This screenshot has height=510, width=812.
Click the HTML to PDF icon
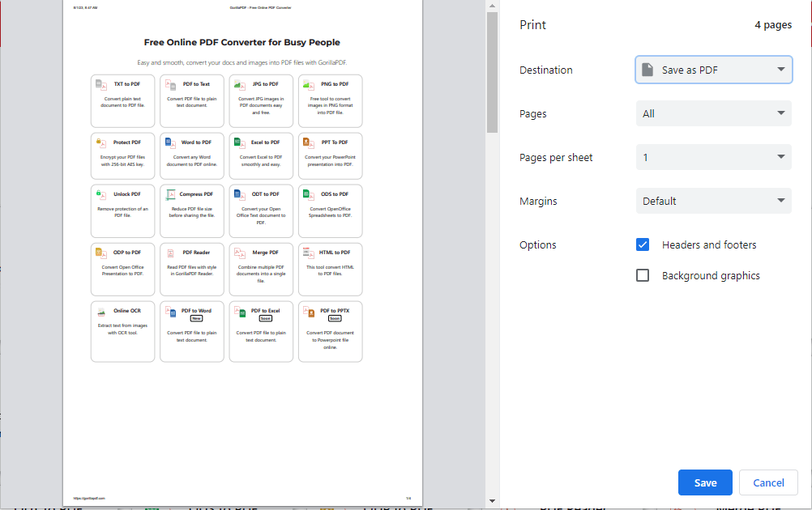tap(310, 253)
